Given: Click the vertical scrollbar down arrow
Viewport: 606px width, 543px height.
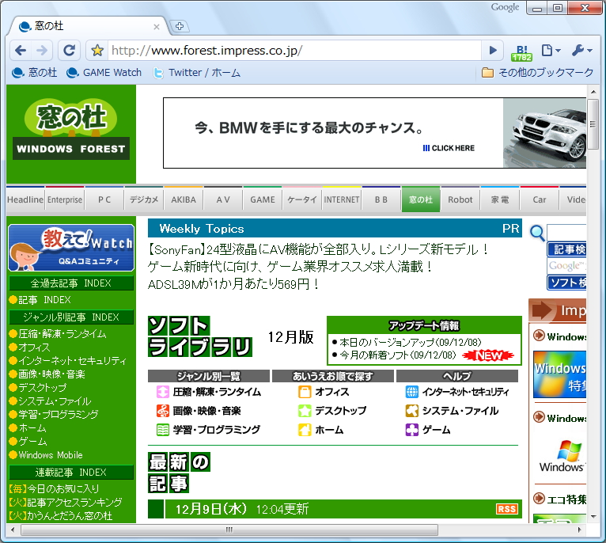Looking at the screenshot, I should point(593,517).
